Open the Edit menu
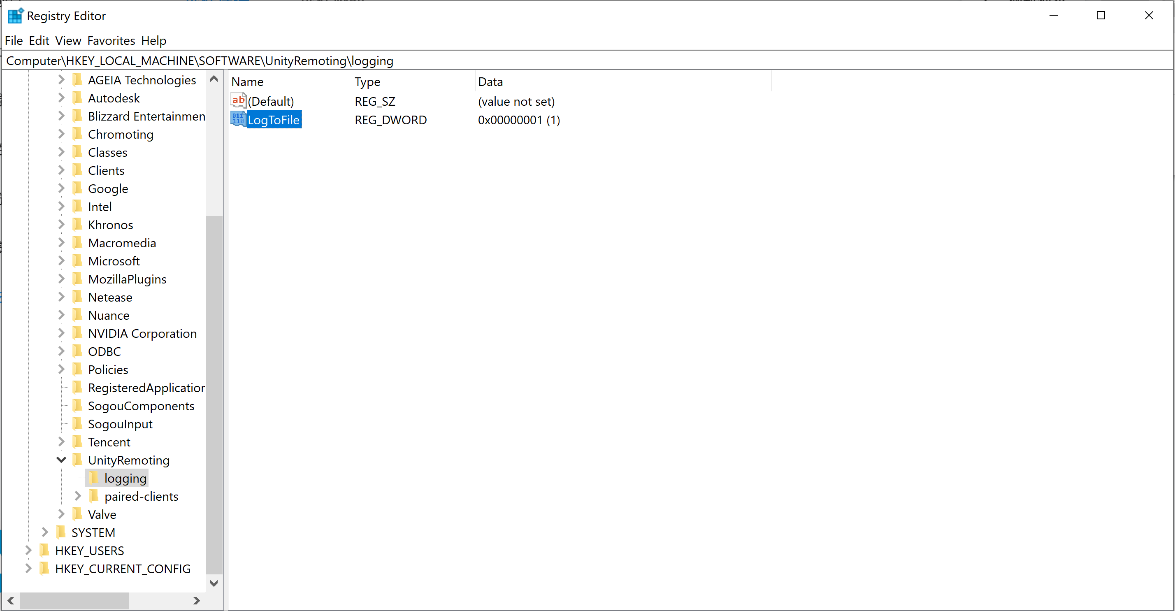This screenshot has height=611, width=1175. [39, 41]
